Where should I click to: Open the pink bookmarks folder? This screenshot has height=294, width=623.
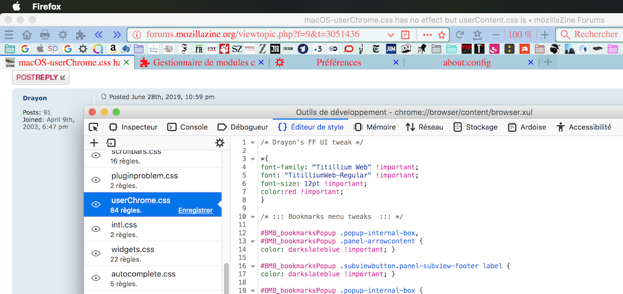613,49
